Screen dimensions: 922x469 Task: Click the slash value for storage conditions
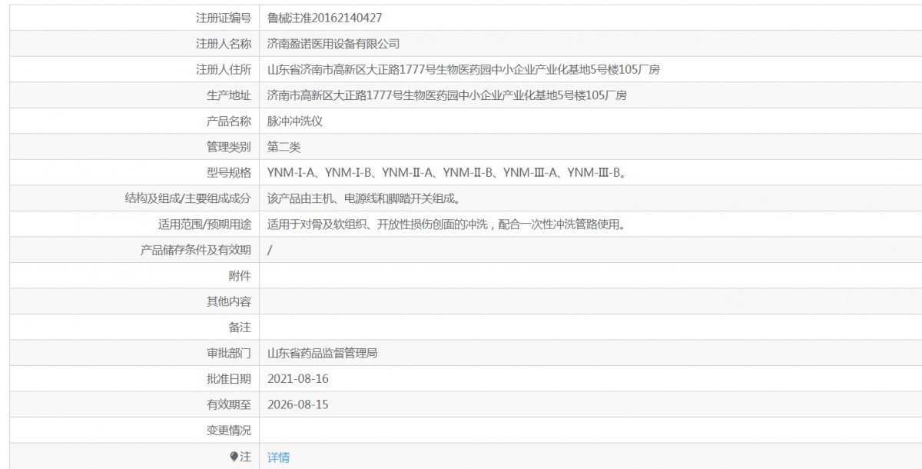point(270,250)
